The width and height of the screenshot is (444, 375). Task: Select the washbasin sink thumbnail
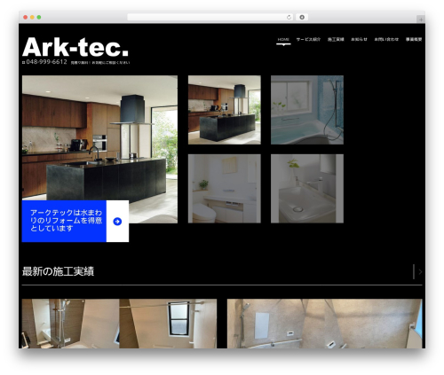point(307,189)
